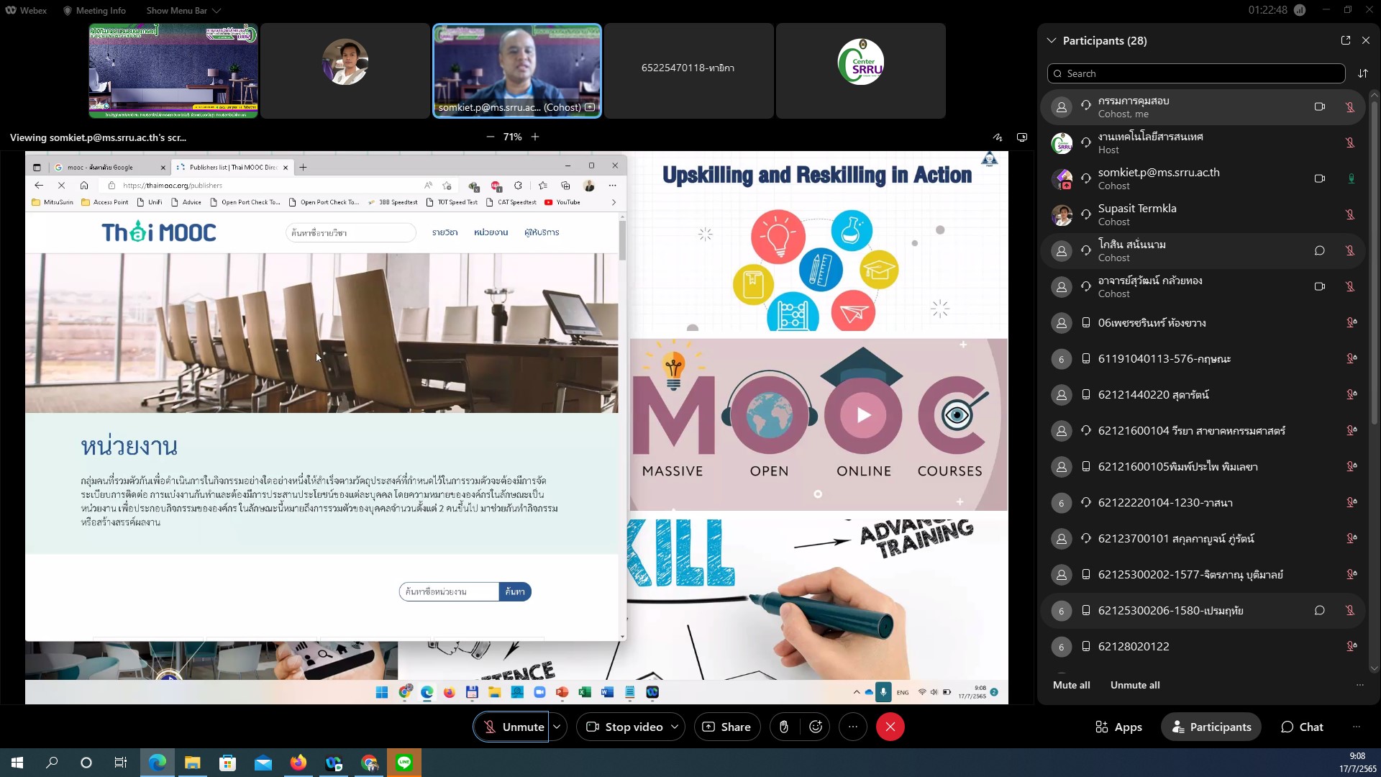1381x777 pixels.
Task: Stop your video camera
Action: 624,727
